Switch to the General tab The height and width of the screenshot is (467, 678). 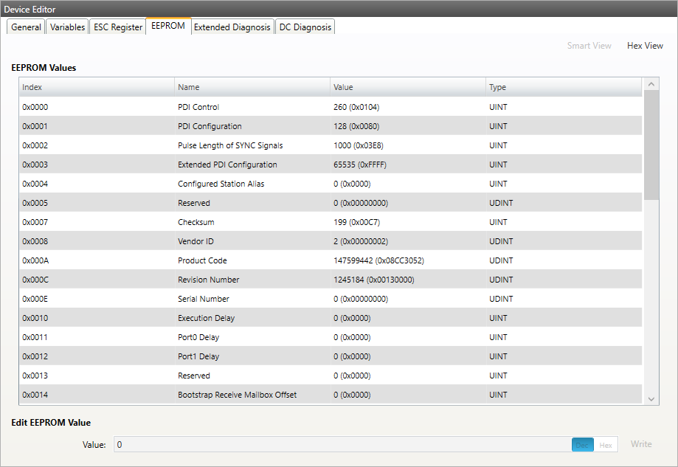pos(26,27)
